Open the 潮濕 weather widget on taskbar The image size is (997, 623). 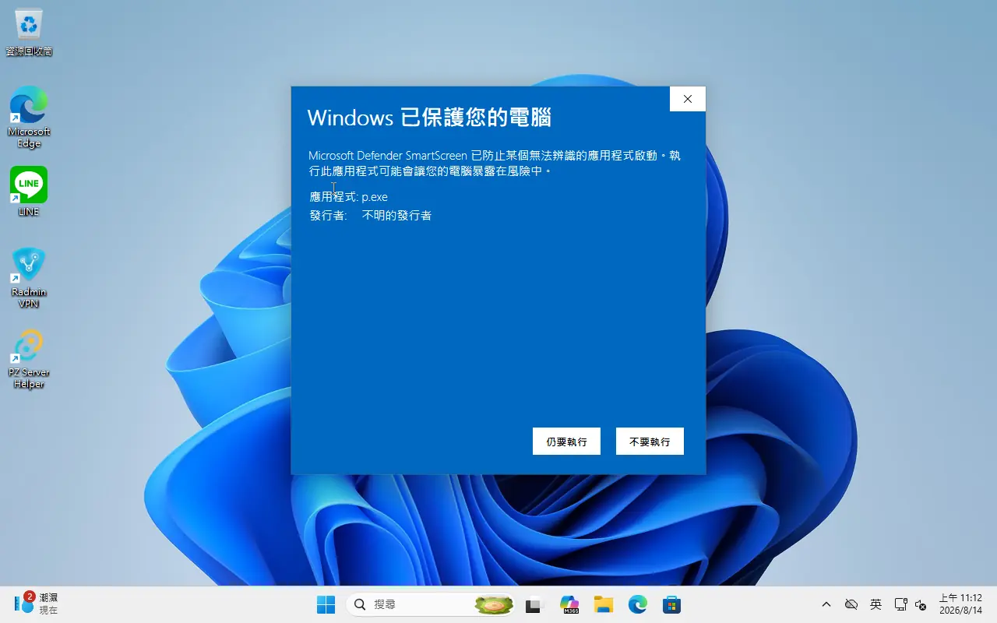click(x=37, y=604)
